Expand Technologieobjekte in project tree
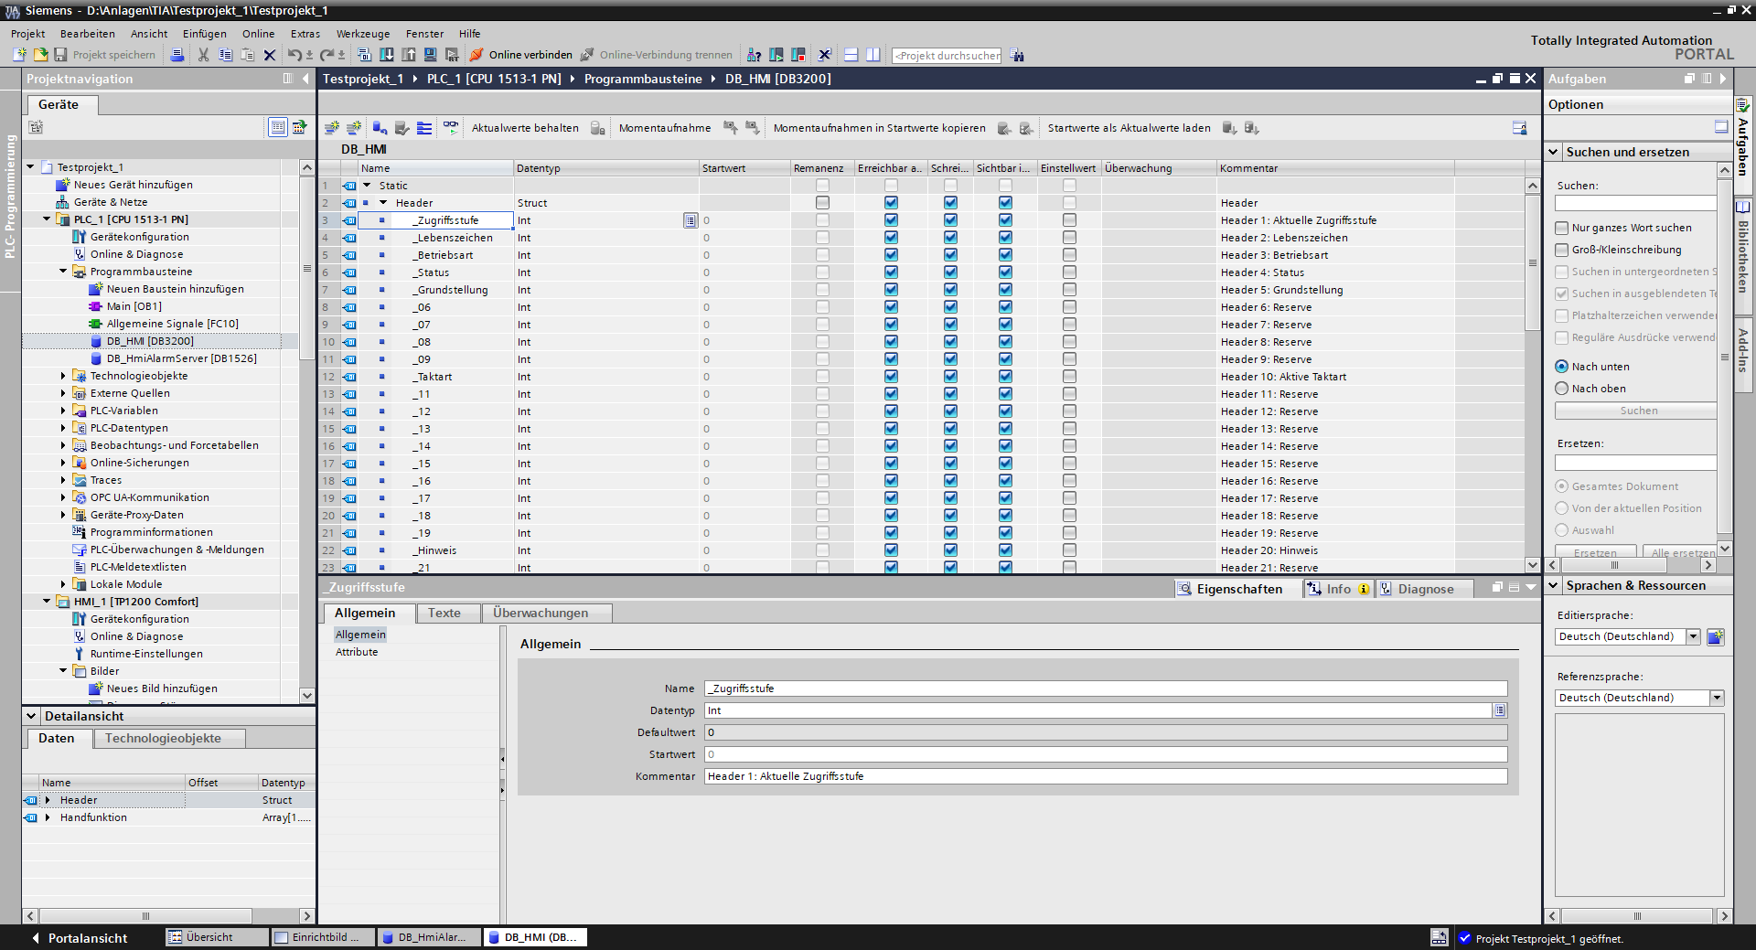This screenshot has height=950, width=1756. pos(63,376)
